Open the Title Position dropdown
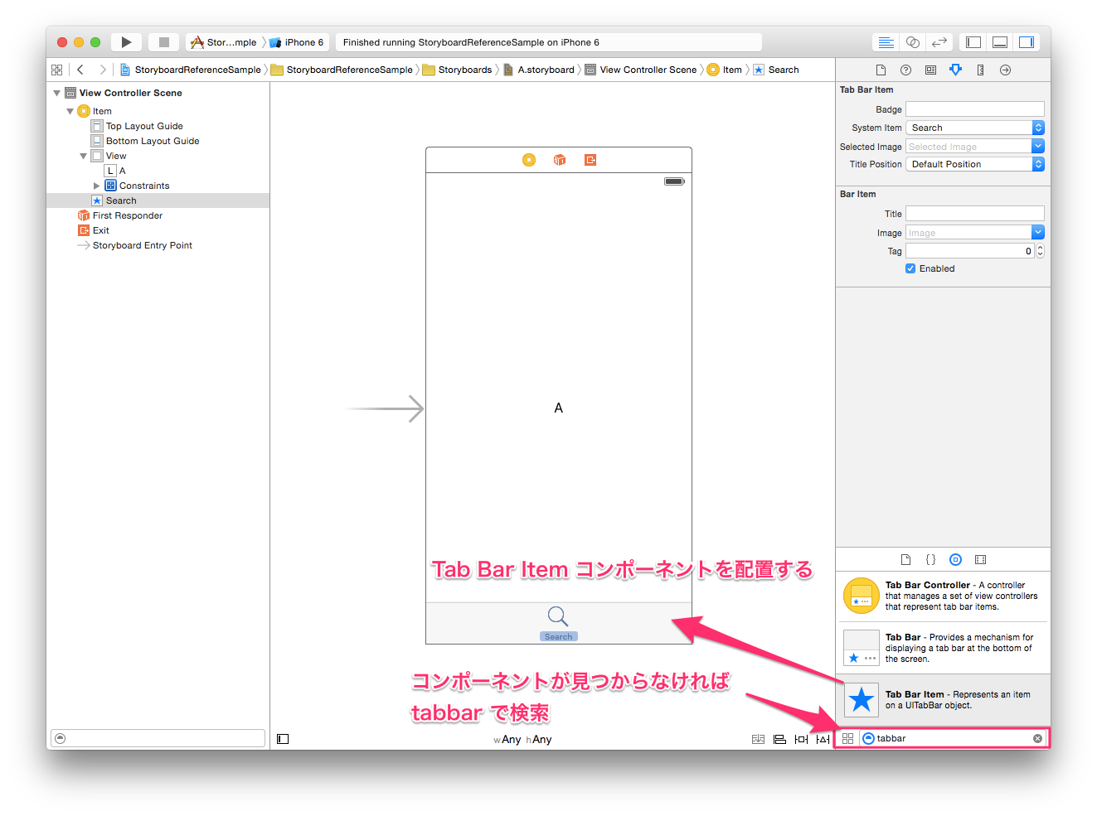This screenshot has height=816, width=1097. 974,164
